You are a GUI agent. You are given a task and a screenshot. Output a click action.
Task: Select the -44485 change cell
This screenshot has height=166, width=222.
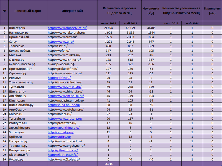[x=151, y=28]
